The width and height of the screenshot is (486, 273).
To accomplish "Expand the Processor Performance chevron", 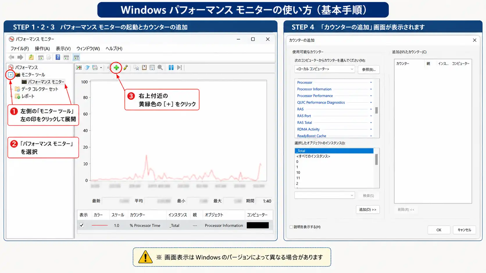I will pos(371,96).
